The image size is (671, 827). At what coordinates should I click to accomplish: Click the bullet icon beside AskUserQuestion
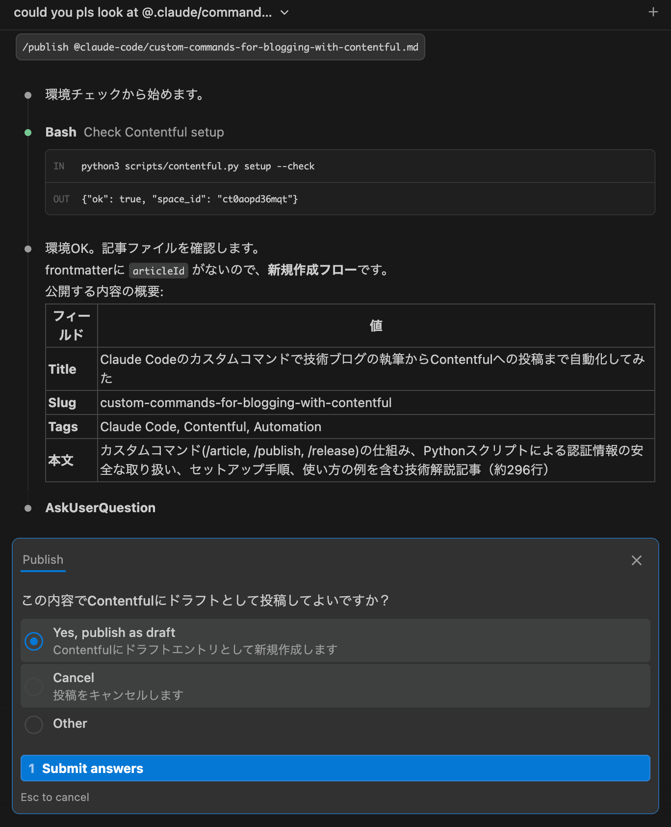click(27, 508)
